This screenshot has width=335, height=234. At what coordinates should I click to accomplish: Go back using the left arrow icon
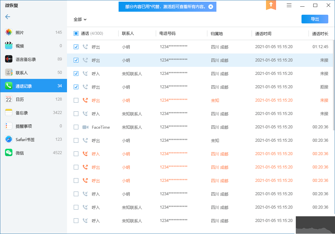[x=8, y=17]
